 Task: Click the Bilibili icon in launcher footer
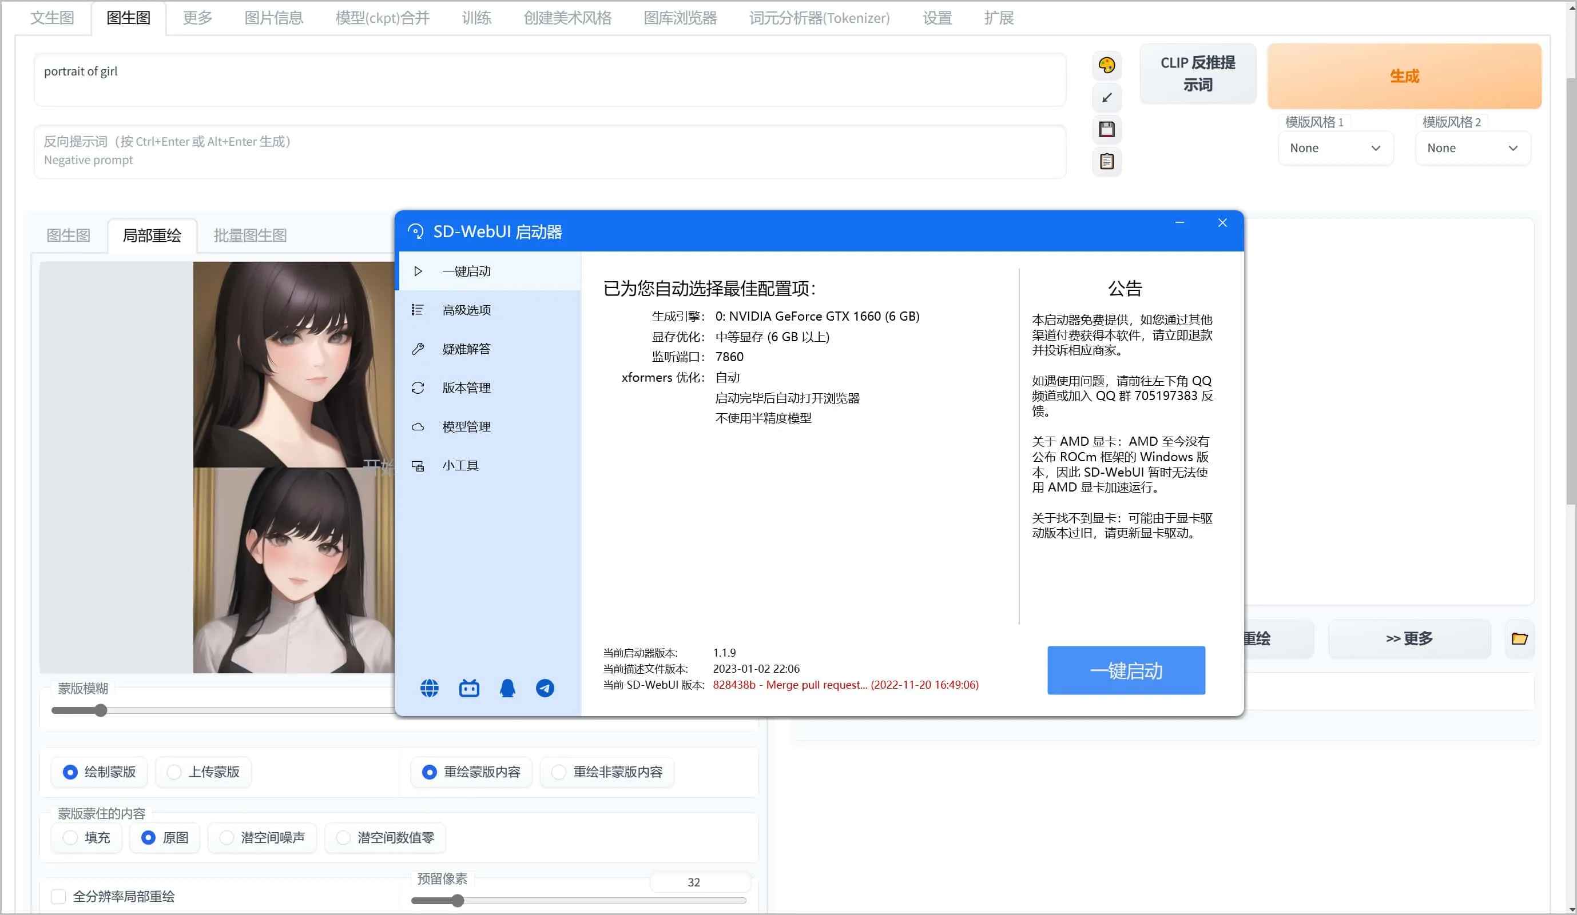click(x=468, y=688)
